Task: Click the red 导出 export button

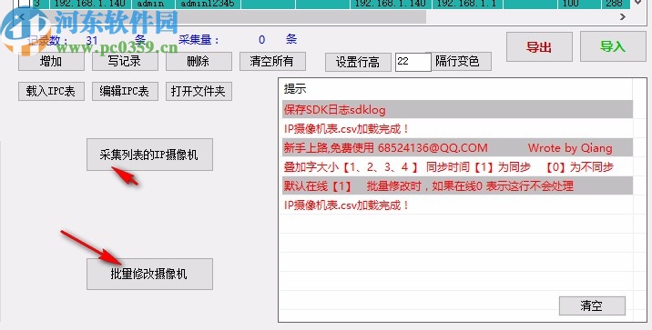Action: (539, 47)
